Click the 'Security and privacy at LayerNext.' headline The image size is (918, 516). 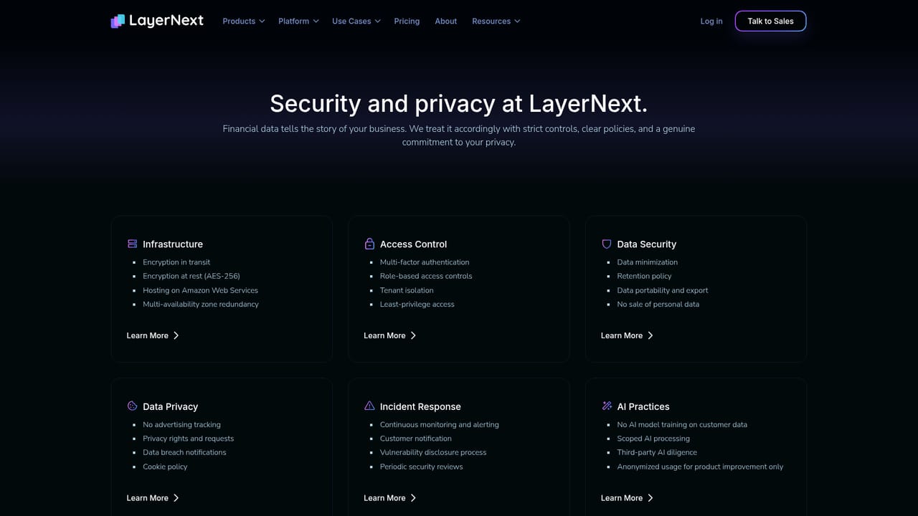459,104
